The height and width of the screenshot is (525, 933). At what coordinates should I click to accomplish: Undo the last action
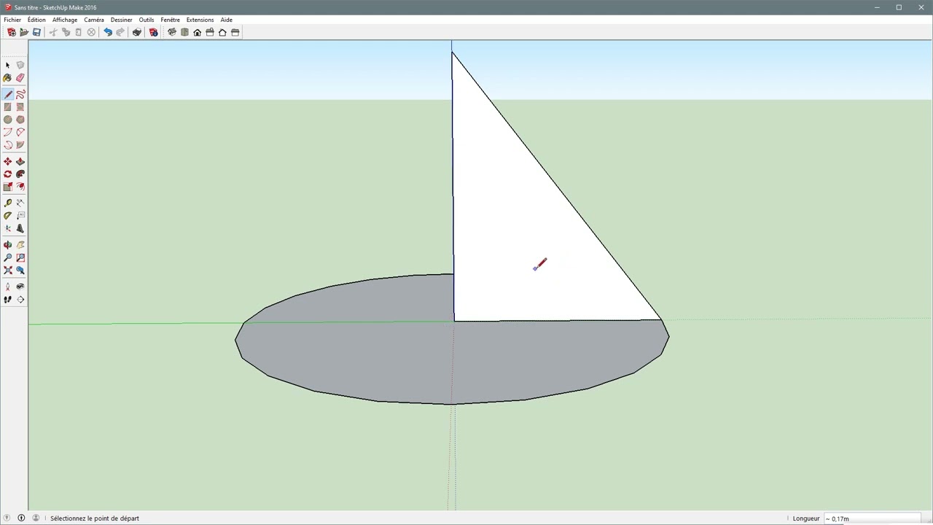coord(108,32)
